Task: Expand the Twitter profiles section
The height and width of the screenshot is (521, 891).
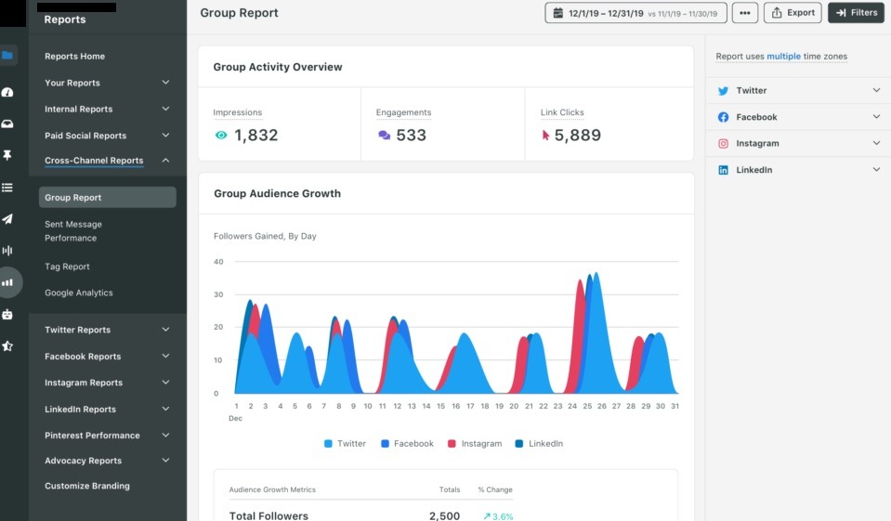Action: click(x=876, y=90)
